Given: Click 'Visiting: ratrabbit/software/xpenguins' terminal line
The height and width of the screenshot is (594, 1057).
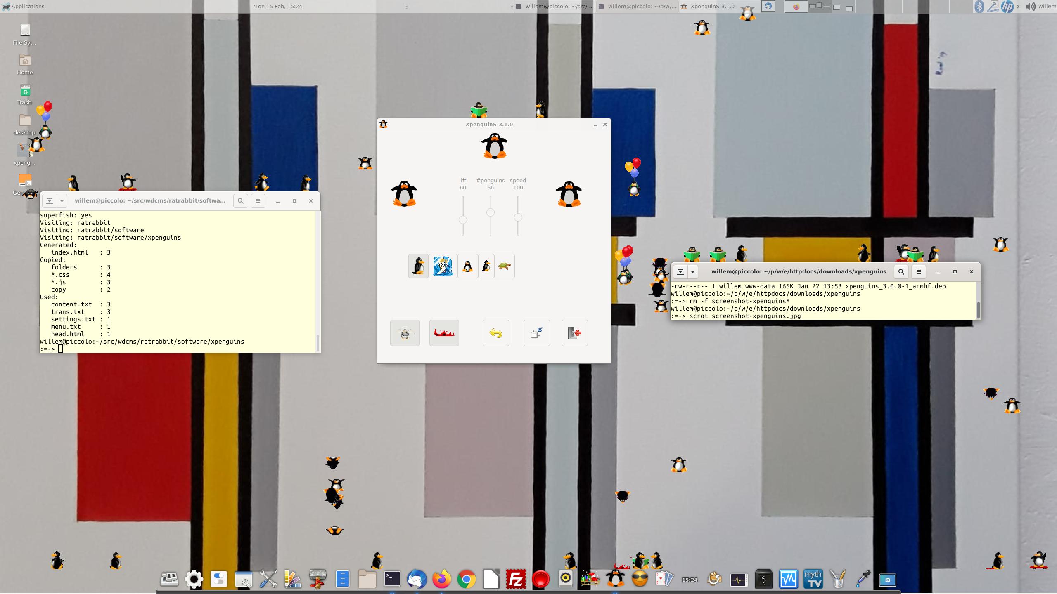Looking at the screenshot, I should tap(110, 238).
